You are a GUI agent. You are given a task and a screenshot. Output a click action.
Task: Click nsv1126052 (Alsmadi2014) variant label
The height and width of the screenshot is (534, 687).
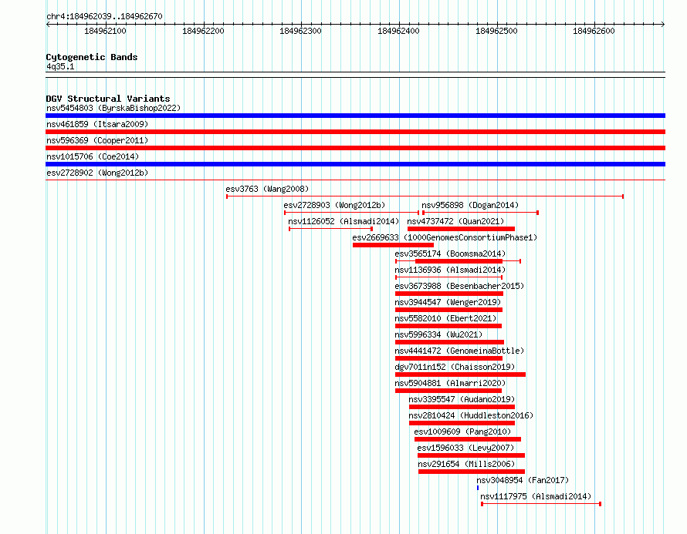tap(344, 221)
